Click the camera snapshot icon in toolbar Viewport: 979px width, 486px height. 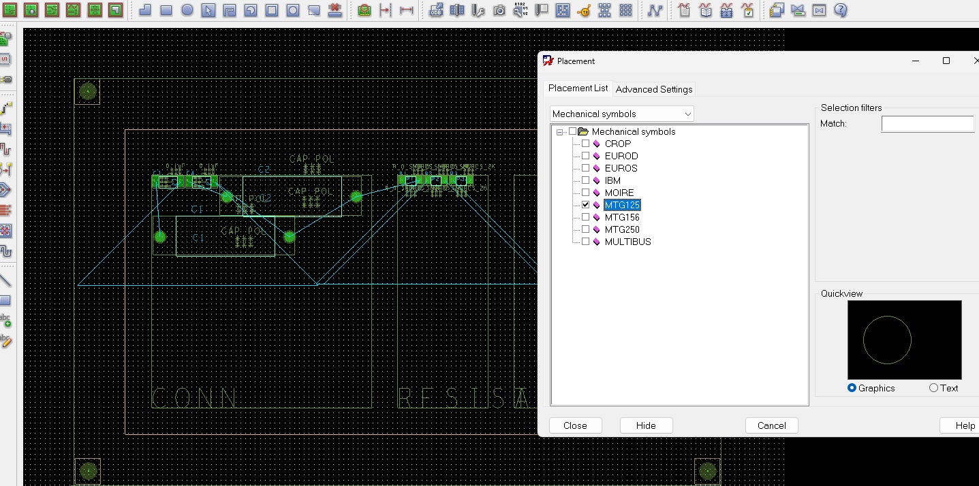(x=499, y=10)
